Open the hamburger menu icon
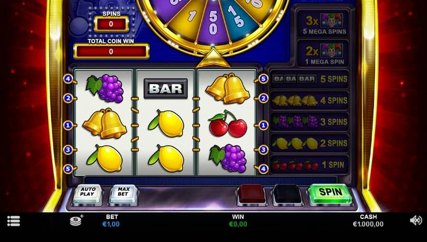This screenshot has height=242, width=427. click(x=13, y=221)
